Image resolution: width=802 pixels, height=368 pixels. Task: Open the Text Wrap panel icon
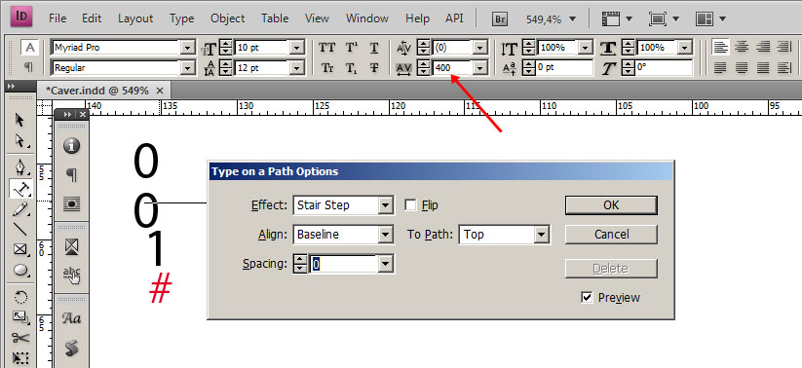tap(71, 204)
